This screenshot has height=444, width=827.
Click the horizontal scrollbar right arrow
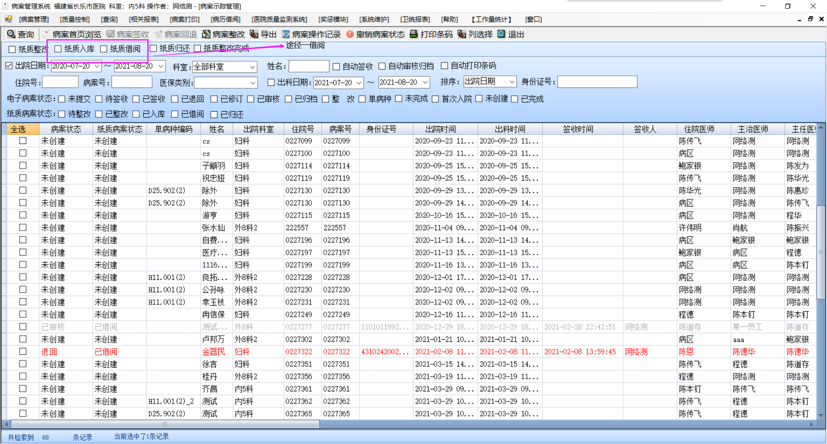tap(812, 425)
